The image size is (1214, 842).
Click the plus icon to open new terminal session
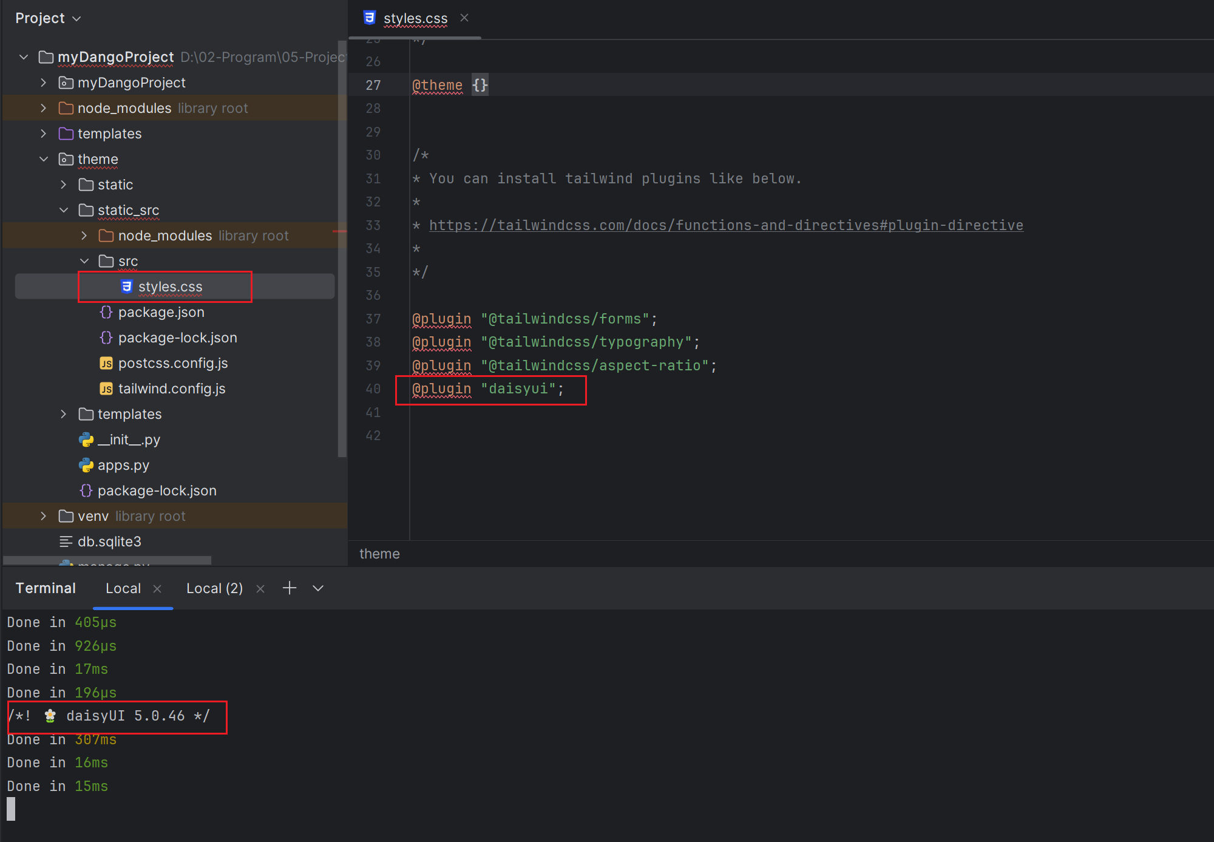289,588
